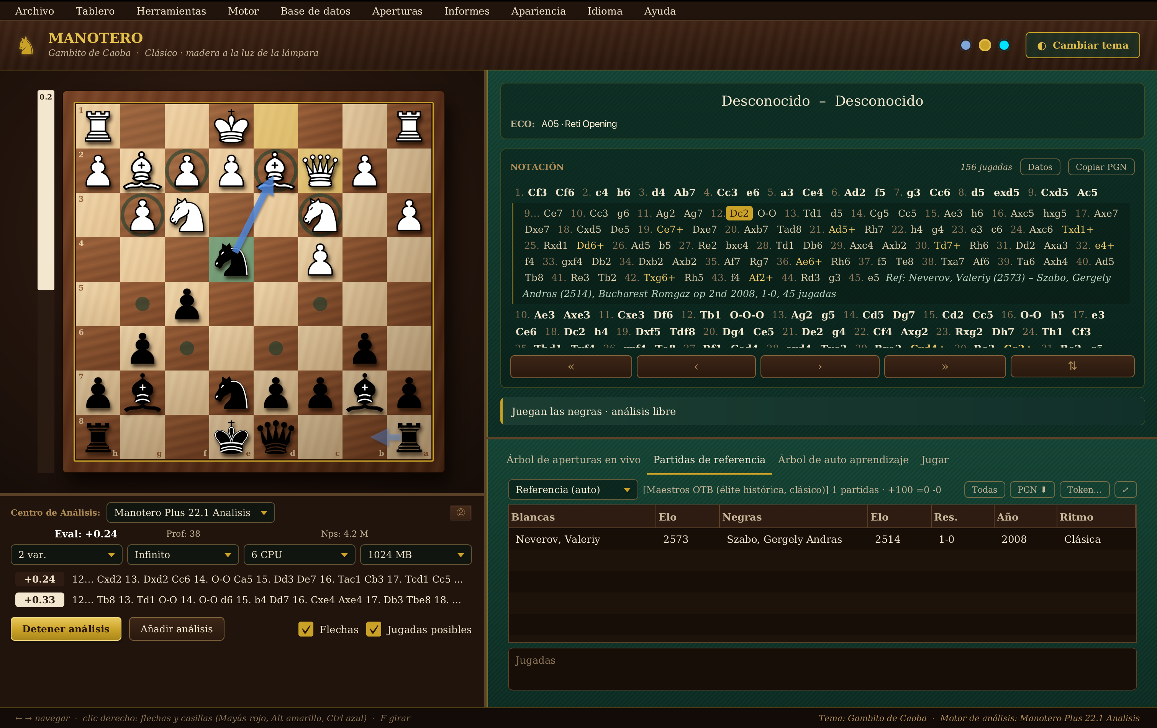
Task: Open the 2 var. variations dropdown
Action: tap(66, 555)
